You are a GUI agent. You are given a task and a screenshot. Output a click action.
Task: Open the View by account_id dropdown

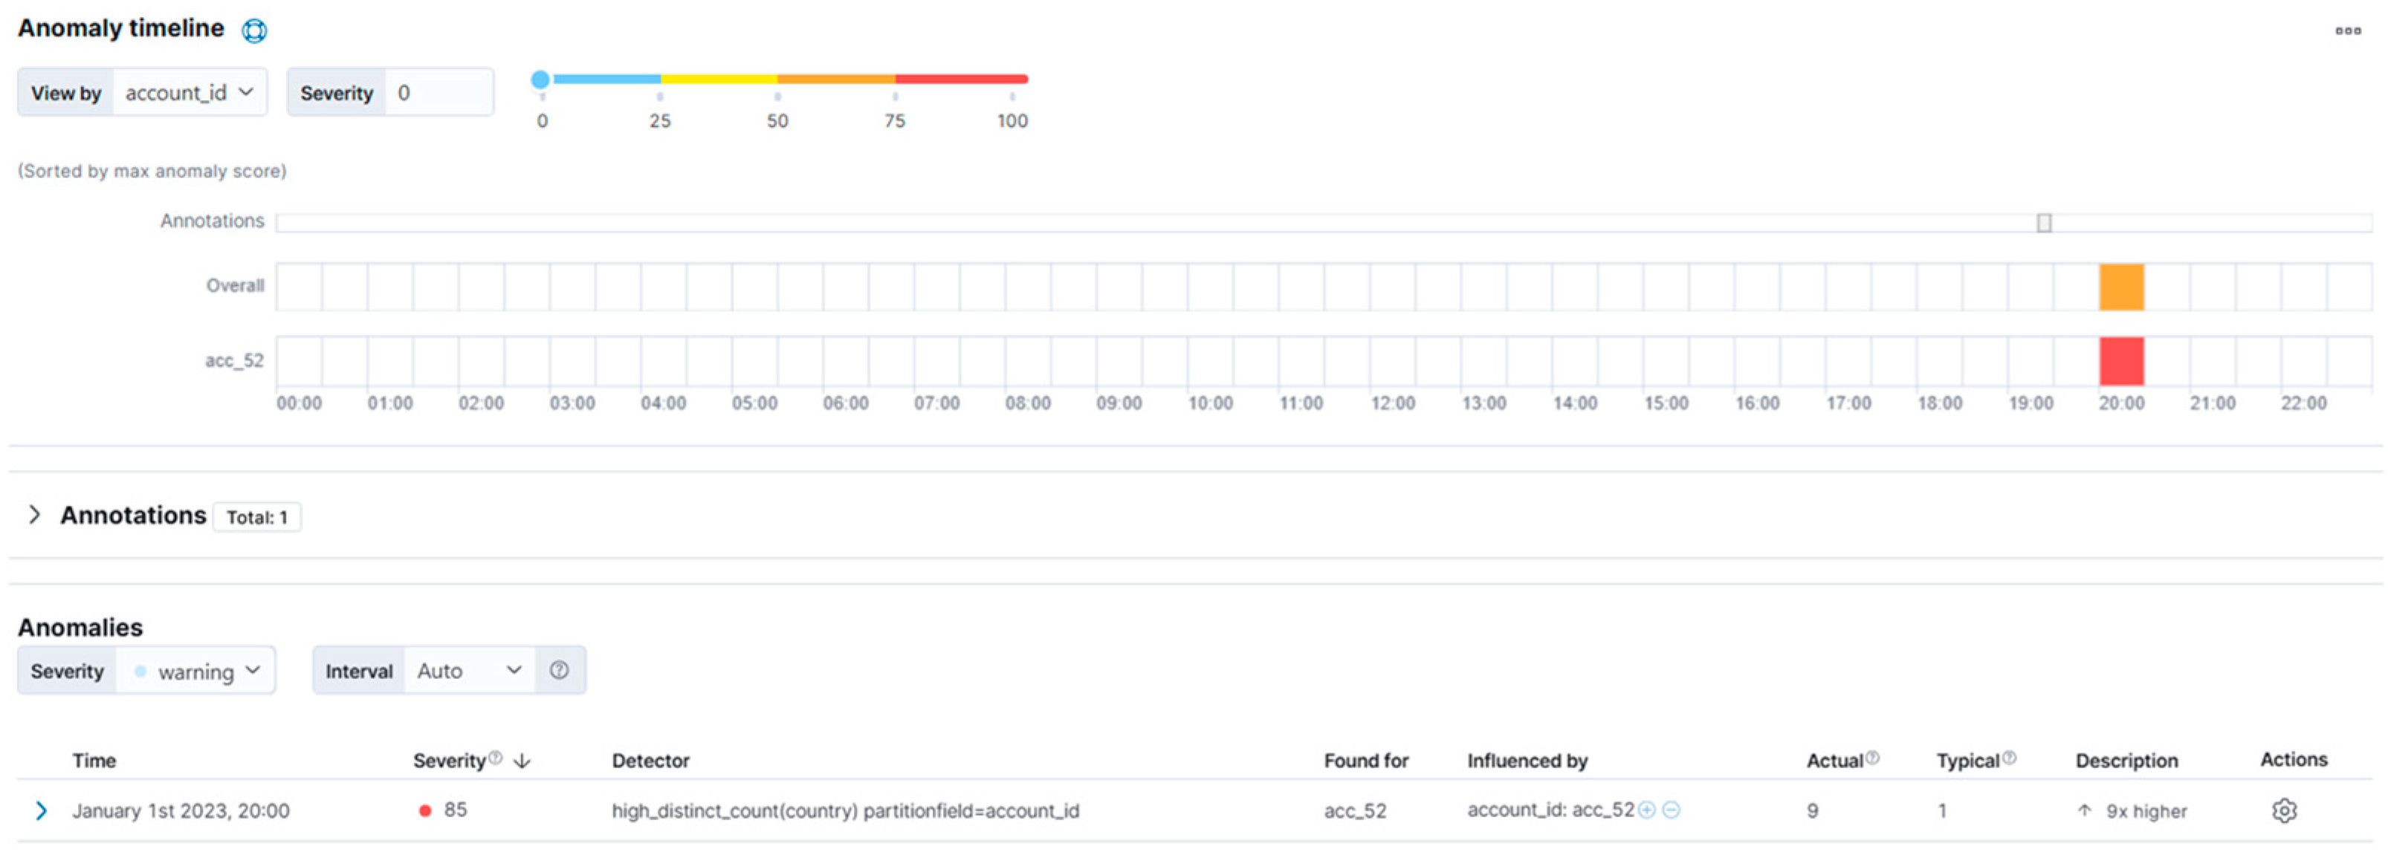(x=189, y=93)
